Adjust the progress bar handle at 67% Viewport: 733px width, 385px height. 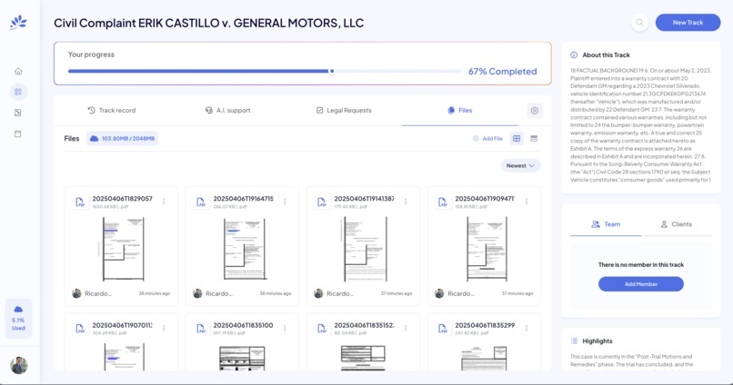tap(332, 72)
